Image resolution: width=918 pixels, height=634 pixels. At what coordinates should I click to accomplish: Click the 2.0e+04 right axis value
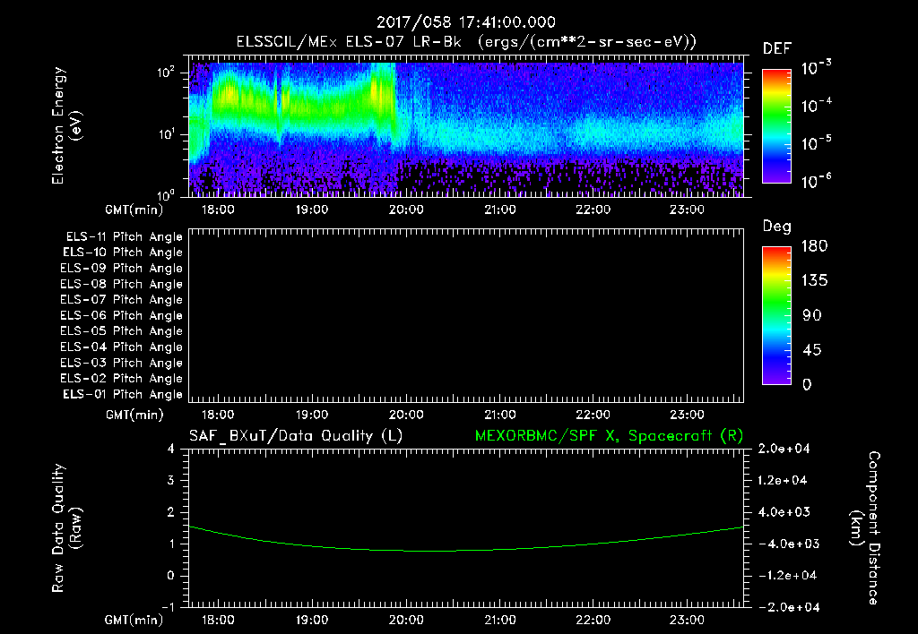point(784,449)
